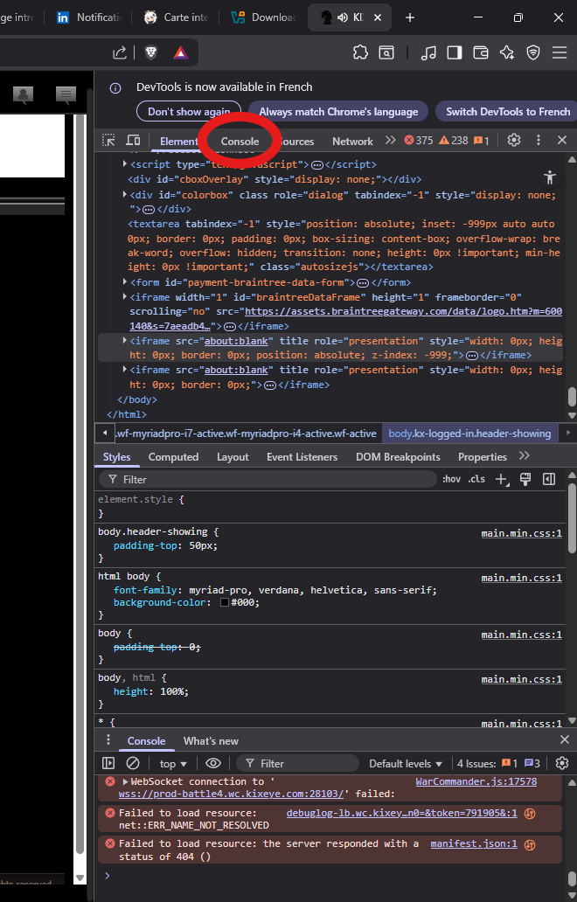This screenshot has height=902, width=577.
Task: Open DevTools settings gear in top toolbar
Action: pos(514,140)
